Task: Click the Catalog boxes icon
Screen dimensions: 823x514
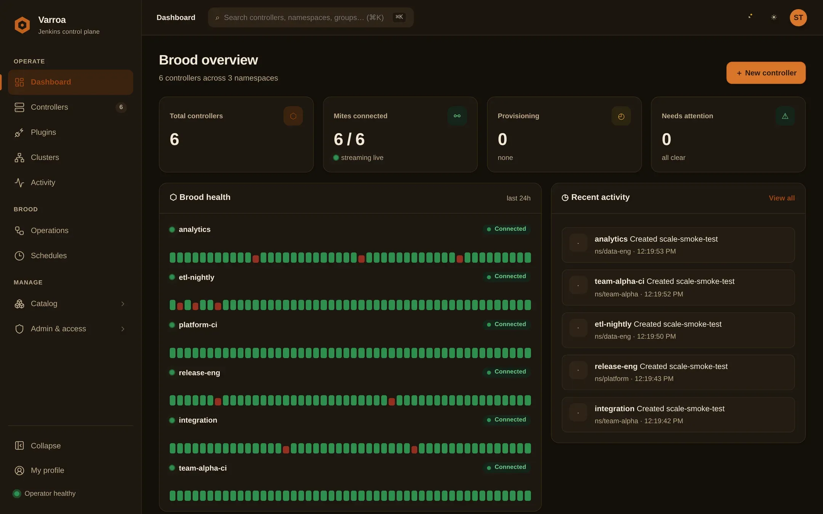Action: tap(19, 304)
